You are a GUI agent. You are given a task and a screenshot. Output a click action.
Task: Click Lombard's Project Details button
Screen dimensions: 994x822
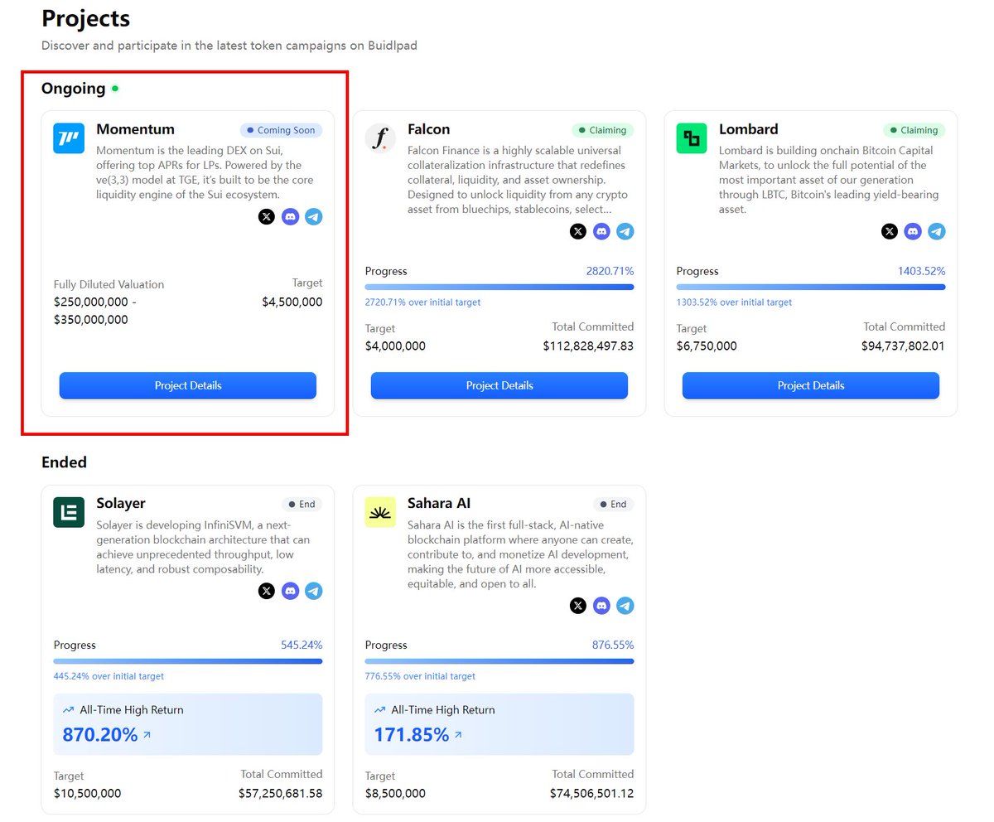point(811,385)
